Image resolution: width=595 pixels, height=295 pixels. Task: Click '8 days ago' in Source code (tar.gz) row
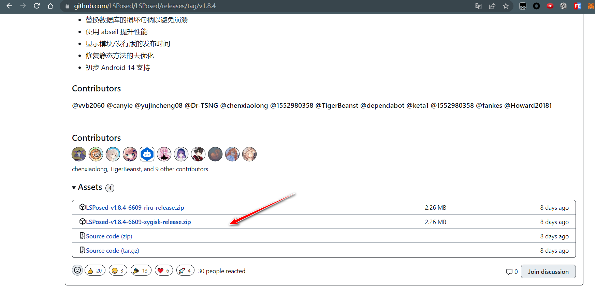click(x=554, y=251)
